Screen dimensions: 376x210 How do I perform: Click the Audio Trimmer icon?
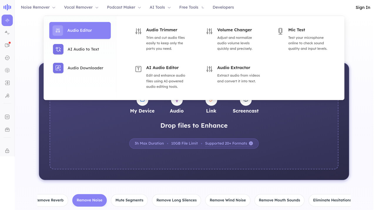pyautogui.click(x=138, y=31)
